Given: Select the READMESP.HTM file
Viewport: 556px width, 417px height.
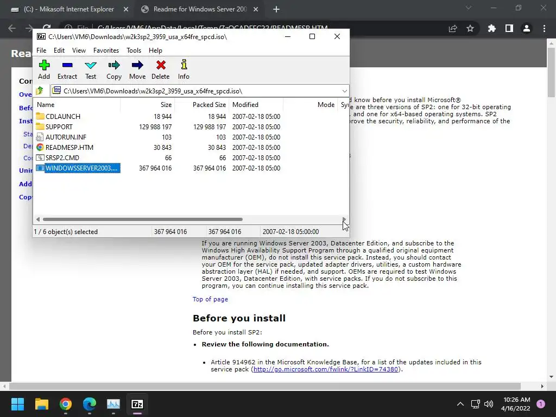Looking at the screenshot, I should [x=65, y=147].
